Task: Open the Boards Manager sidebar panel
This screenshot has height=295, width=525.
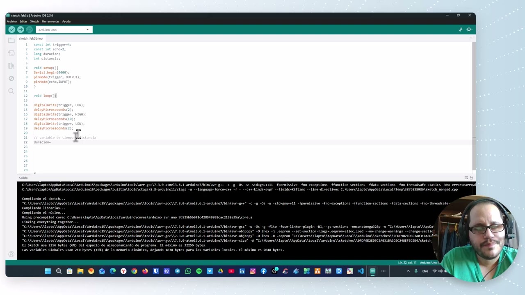Action: (x=11, y=53)
